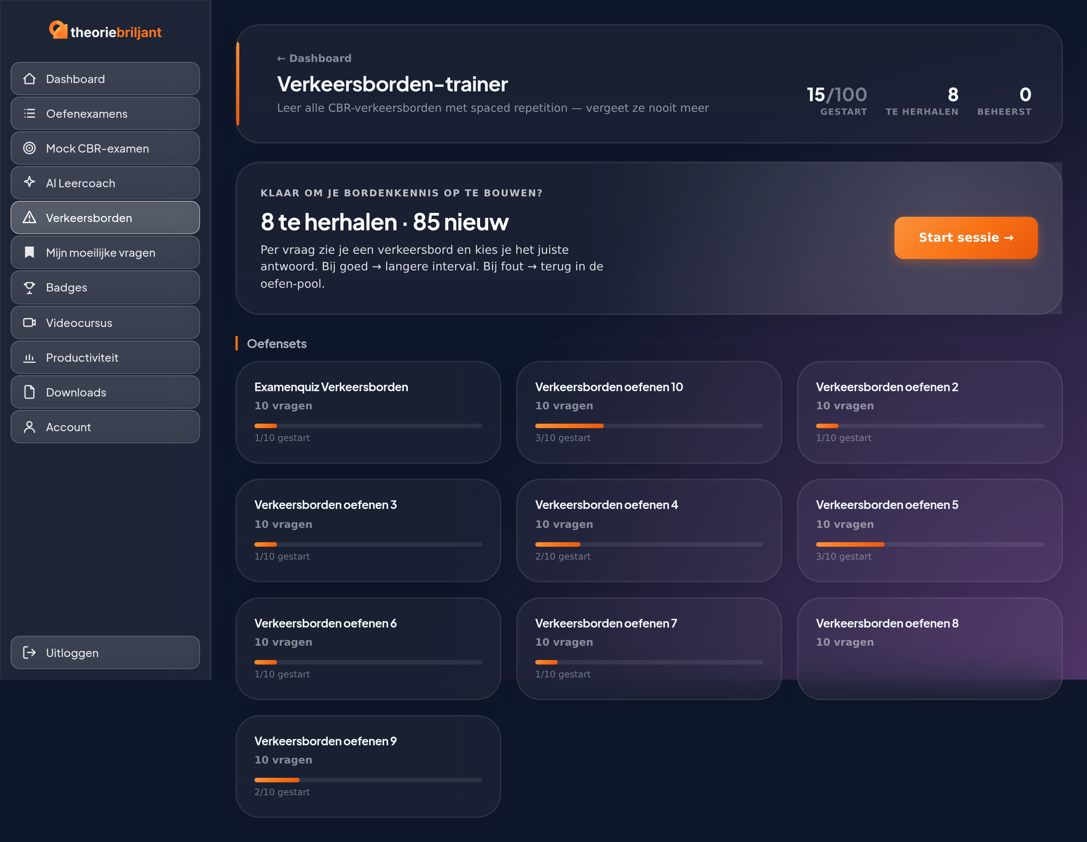This screenshot has height=842, width=1087.
Task: Open Verkeersborden oefenen 9 card
Action: [368, 766]
